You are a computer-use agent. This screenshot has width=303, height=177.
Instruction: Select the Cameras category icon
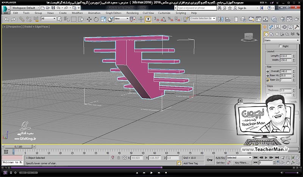282,34
